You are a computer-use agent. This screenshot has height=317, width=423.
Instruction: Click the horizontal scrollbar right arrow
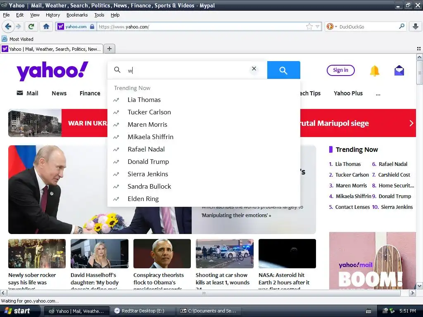point(412,293)
